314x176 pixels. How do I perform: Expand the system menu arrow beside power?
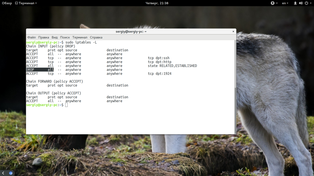pyautogui.click(x=310, y=3)
